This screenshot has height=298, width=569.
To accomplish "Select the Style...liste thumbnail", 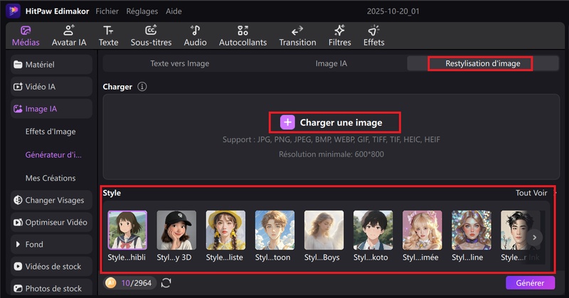I will tap(225, 230).
